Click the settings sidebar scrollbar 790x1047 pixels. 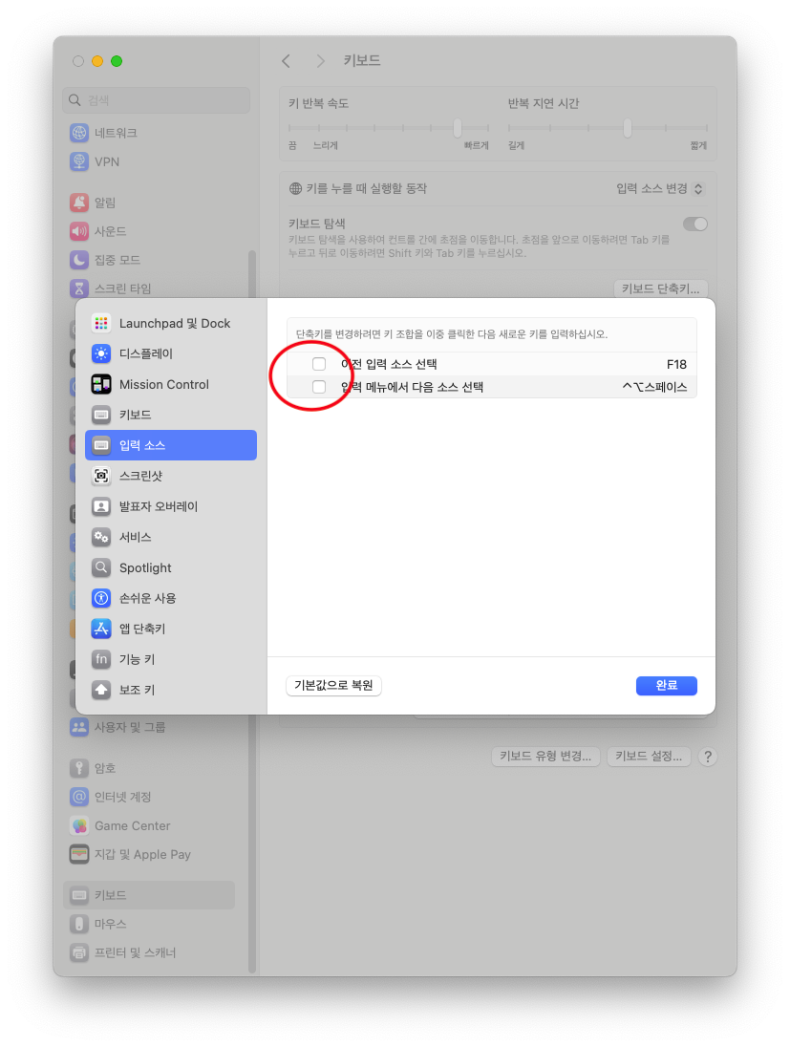coord(252,611)
